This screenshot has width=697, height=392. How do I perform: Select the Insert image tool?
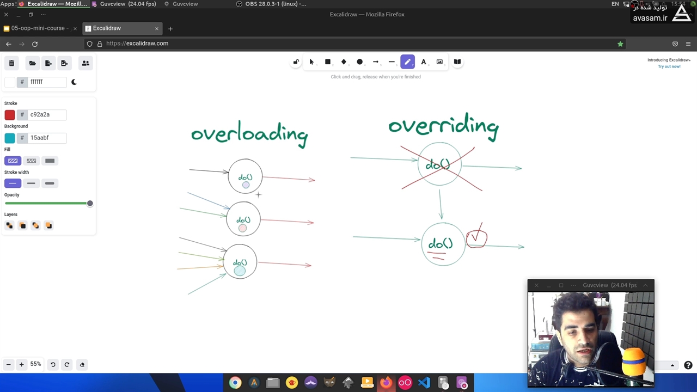[x=439, y=62]
